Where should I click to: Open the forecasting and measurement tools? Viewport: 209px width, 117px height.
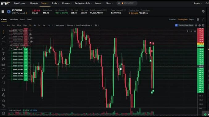point(3,64)
